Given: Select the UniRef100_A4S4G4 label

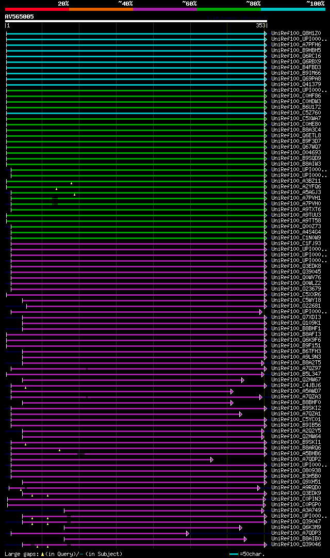Looking at the screenshot, I should [x=296, y=233].
